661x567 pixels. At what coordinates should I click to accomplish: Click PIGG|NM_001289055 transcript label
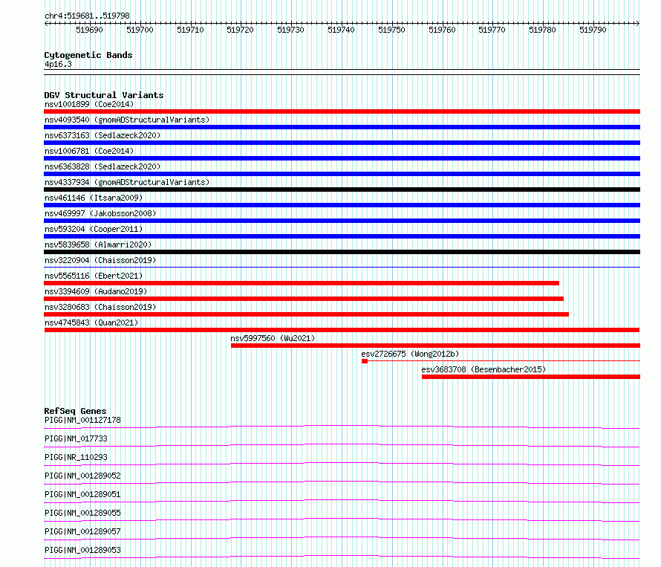82,513
